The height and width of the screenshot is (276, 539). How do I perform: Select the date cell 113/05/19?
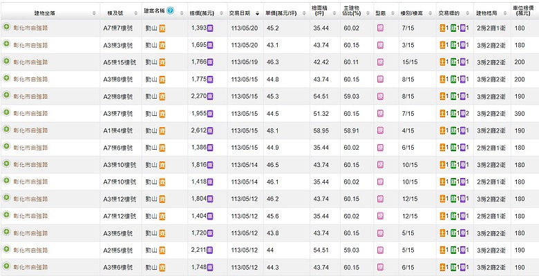click(245, 63)
